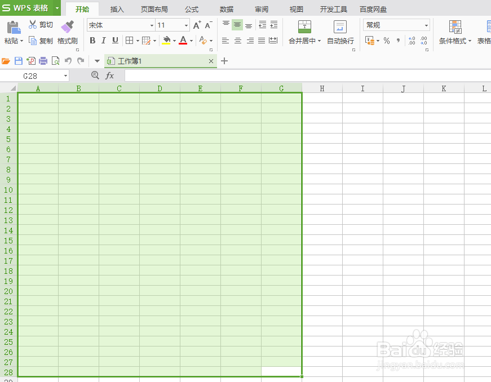Switch to the 审阅 tab
This screenshot has height=382, width=491.
[262, 10]
